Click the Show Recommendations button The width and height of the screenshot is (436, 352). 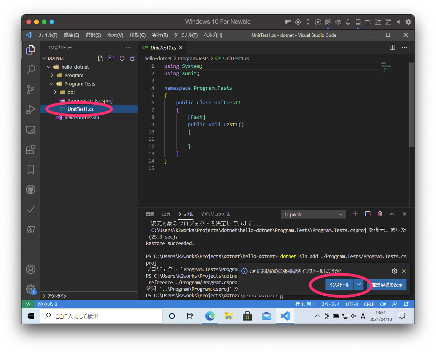click(x=387, y=285)
